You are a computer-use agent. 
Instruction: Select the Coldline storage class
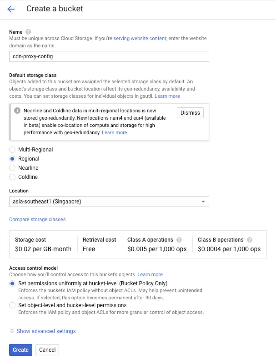coord(12,177)
